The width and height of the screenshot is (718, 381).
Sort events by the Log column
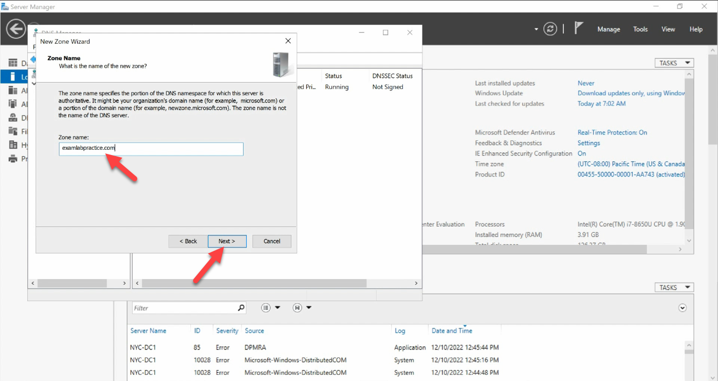click(400, 331)
